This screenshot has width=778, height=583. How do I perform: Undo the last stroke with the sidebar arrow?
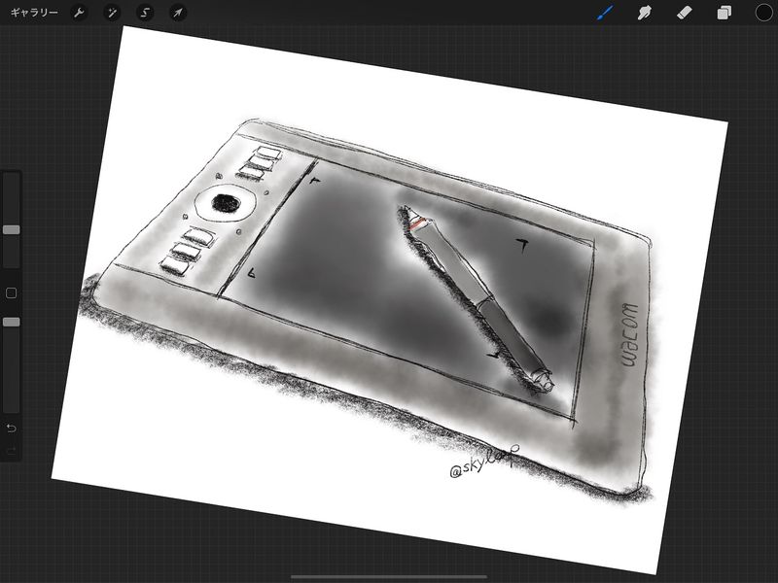pyautogui.click(x=11, y=428)
